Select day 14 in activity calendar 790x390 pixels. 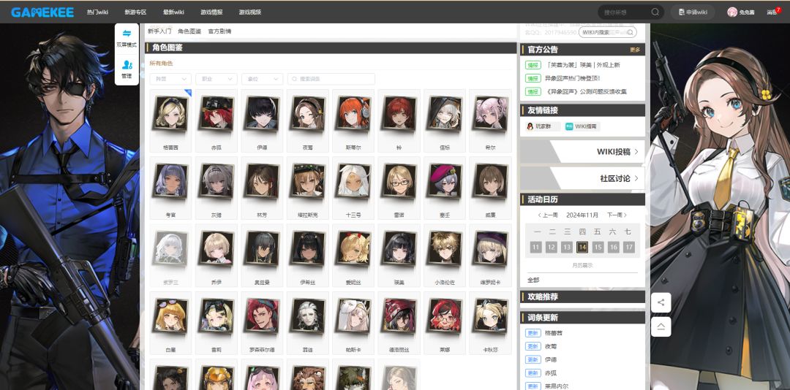(582, 247)
